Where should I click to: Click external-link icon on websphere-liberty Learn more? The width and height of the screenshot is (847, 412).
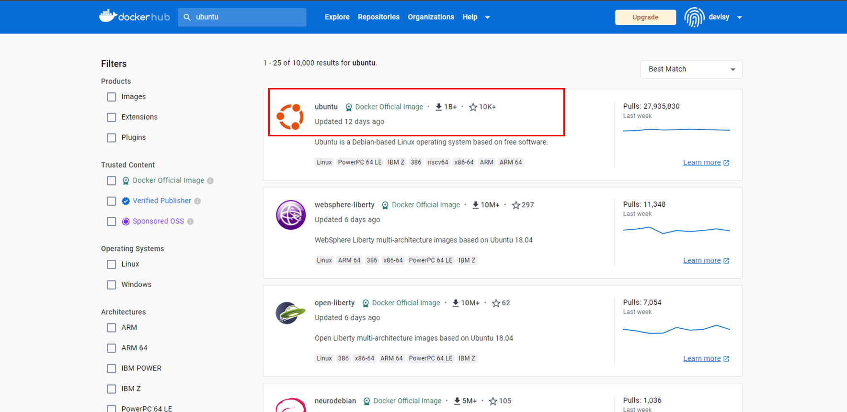(726, 261)
